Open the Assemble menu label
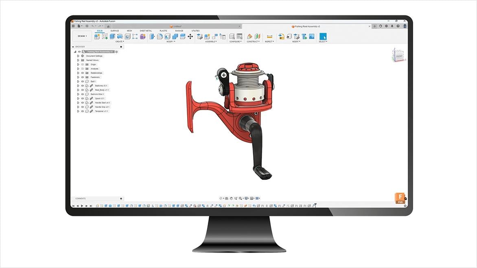Viewport: 477px width, 268px height. [211, 41]
